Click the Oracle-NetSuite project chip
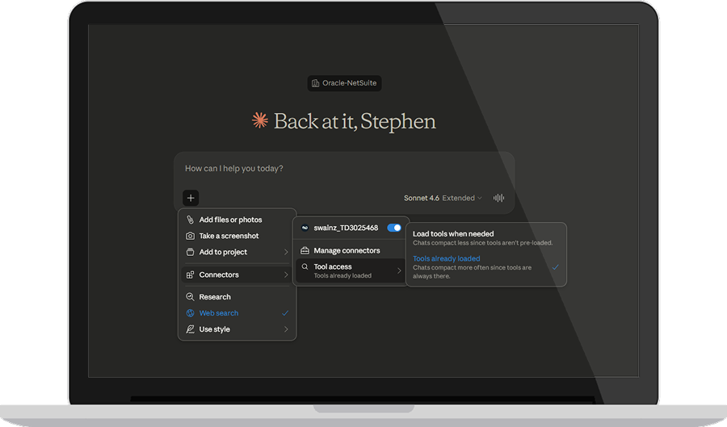Viewport: 727px width, 427px height. 344,83
